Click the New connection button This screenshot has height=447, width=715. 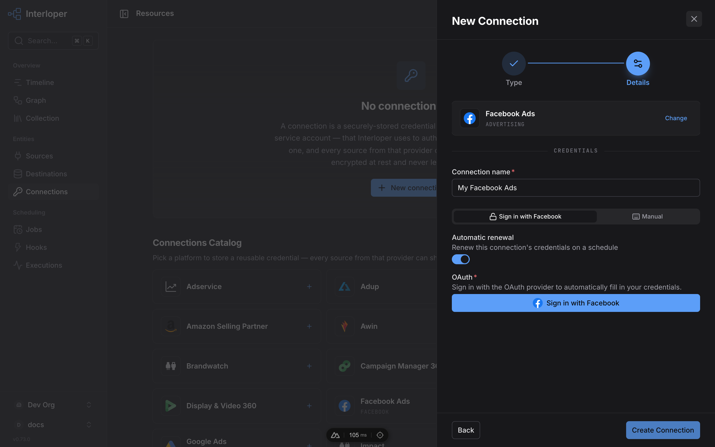coord(404,188)
